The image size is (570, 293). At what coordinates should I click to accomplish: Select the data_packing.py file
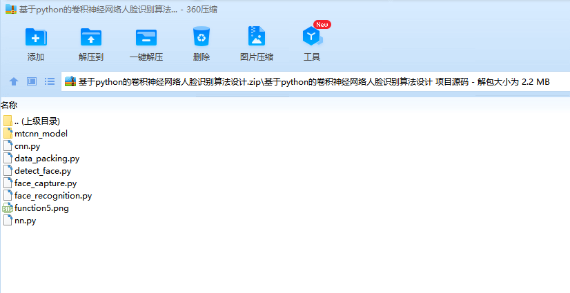point(41,159)
